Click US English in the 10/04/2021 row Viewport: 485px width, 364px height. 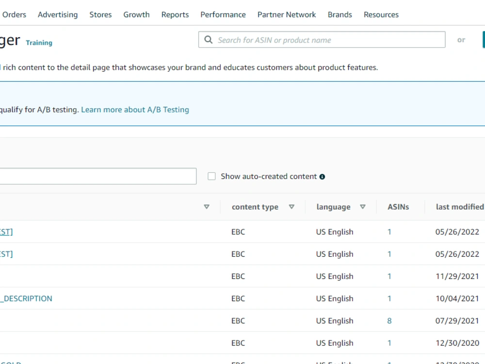click(335, 298)
